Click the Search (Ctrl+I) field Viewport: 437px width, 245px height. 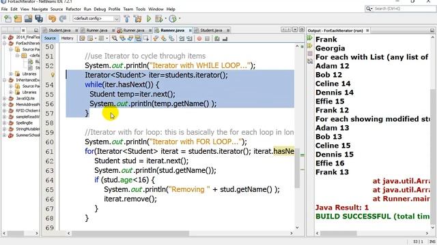401,9
